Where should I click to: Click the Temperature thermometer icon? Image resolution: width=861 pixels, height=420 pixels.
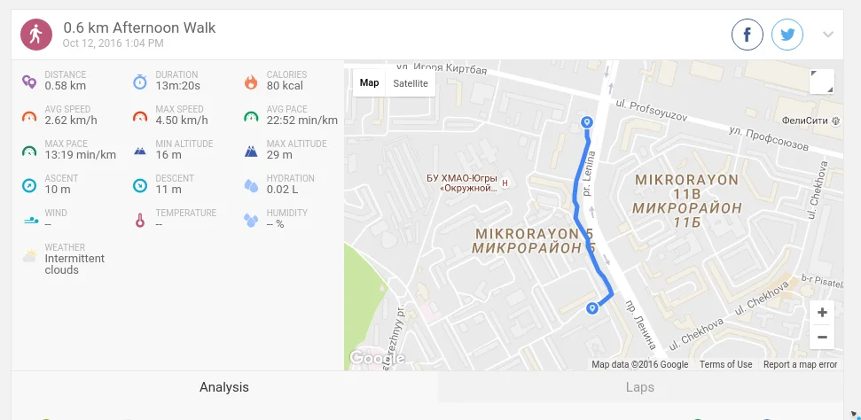point(140,221)
